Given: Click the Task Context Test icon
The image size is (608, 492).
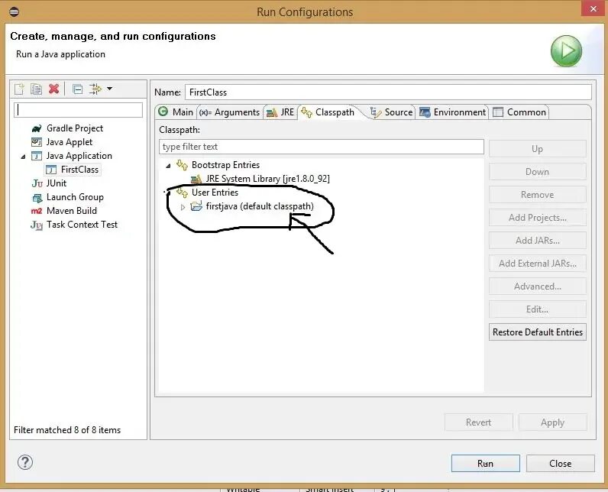Looking at the screenshot, I should click(37, 225).
